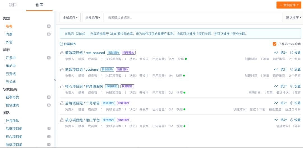Click the green snapshot dot for rest-assured
The height and width of the screenshot is (148, 303).
point(186,59)
